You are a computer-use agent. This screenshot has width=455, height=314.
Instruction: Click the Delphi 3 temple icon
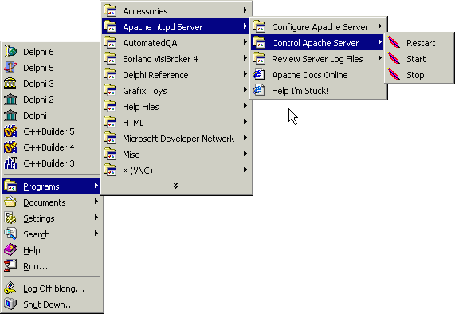pyautogui.click(x=10, y=84)
